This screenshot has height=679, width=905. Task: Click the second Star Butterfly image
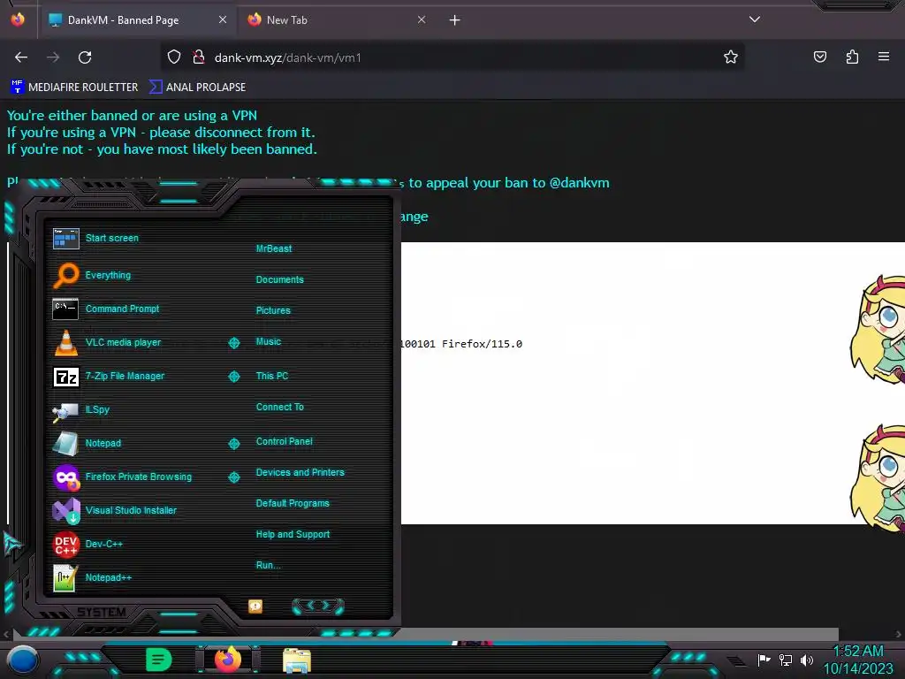point(878,478)
